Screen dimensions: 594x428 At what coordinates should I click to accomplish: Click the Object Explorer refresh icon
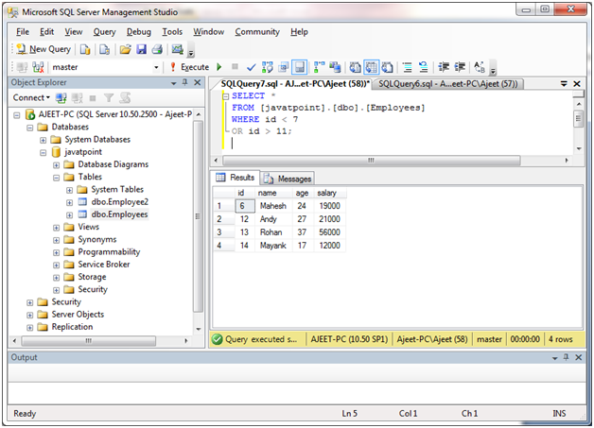coord(125,98)
